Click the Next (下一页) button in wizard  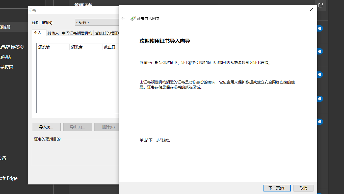[x=277, y=188]
